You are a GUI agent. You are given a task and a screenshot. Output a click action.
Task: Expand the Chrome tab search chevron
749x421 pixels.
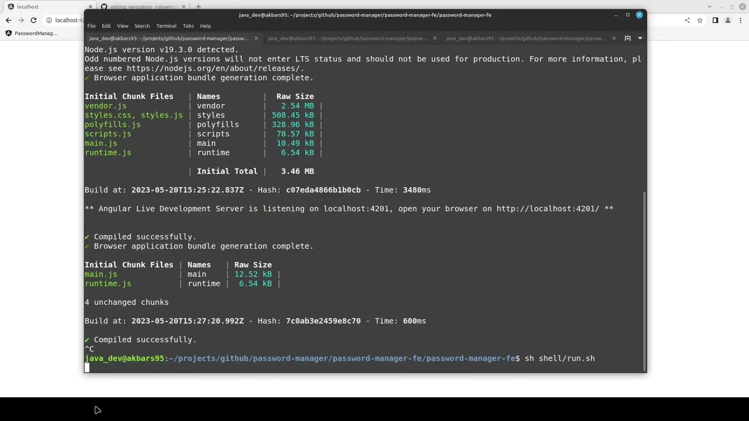click(710, 6)
